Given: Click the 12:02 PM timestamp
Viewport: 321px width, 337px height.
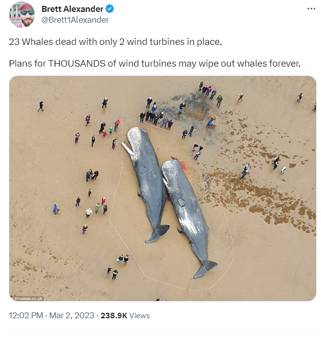Looking at the screenshot, I should point(26,315).
